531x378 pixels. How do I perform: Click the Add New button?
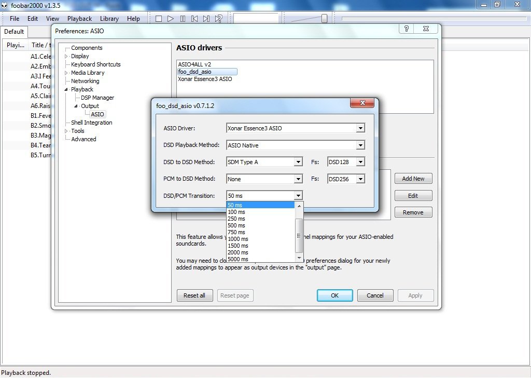click(413, 179)
